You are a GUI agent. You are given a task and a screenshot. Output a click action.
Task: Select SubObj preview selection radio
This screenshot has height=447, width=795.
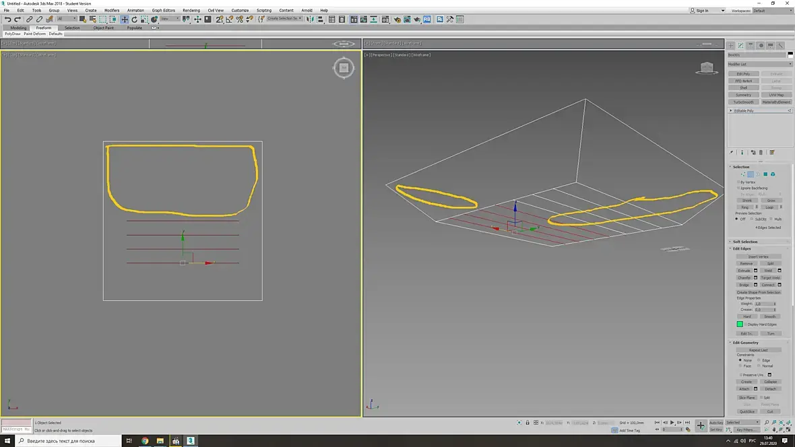pos(752,219)
